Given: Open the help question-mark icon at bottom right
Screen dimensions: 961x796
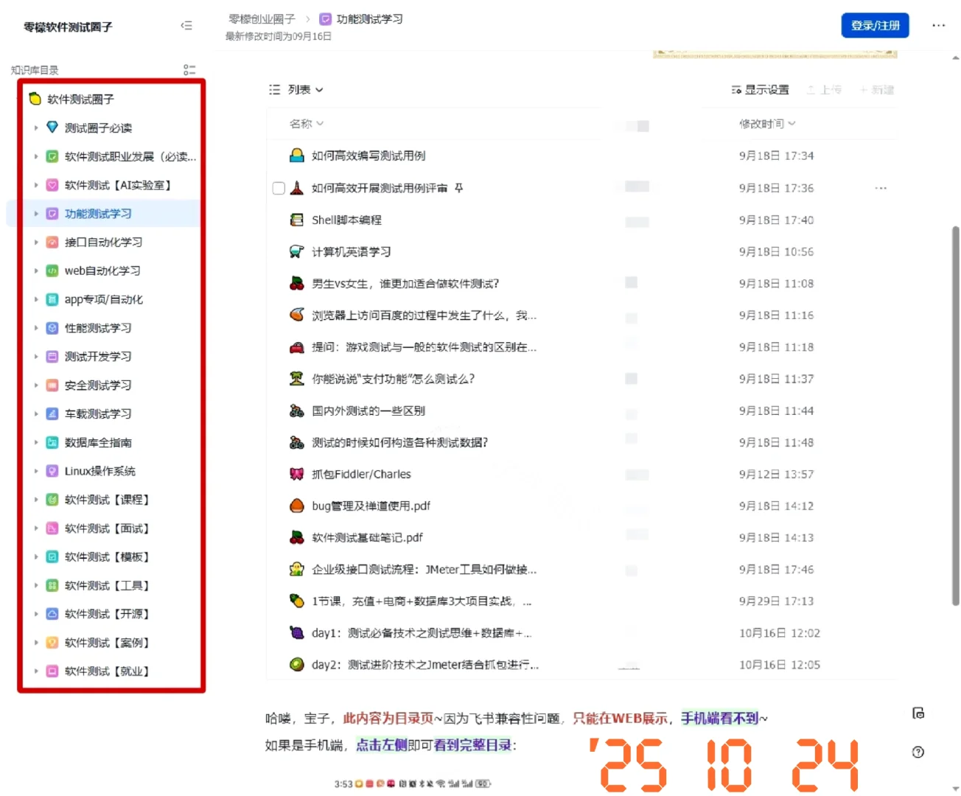Looking at the screenshot, I should [x=918, y=752].
